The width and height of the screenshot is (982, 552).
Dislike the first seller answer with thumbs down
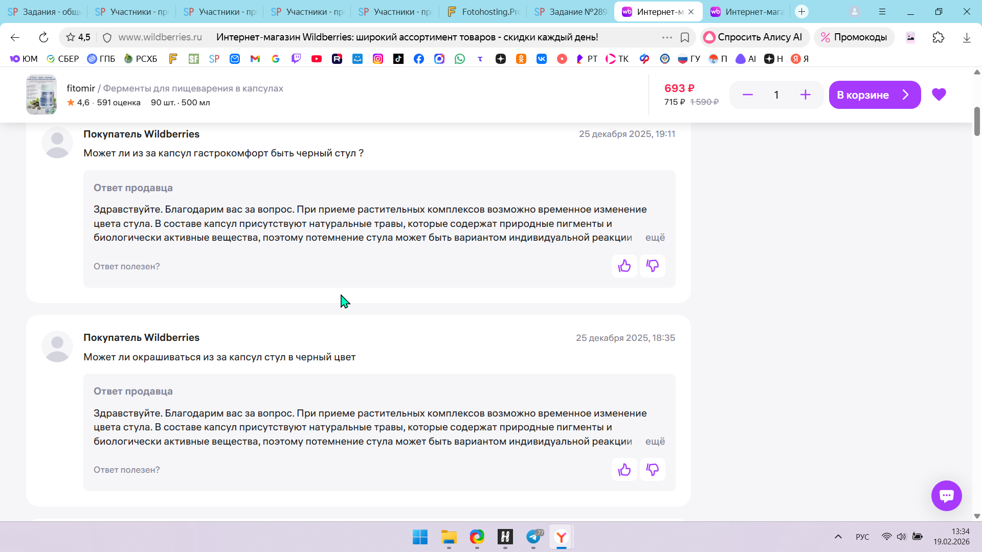(652, 266)
